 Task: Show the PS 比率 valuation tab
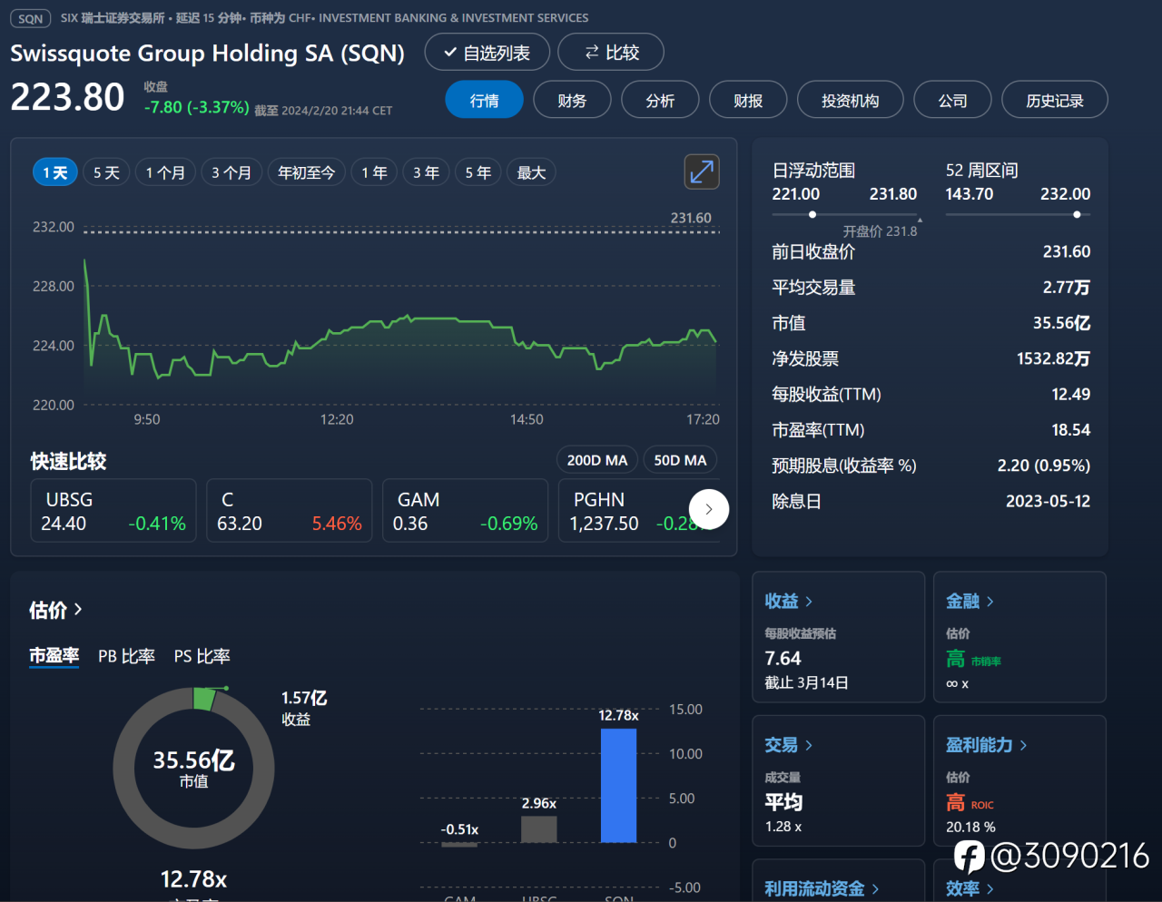[x=202, y=656]
